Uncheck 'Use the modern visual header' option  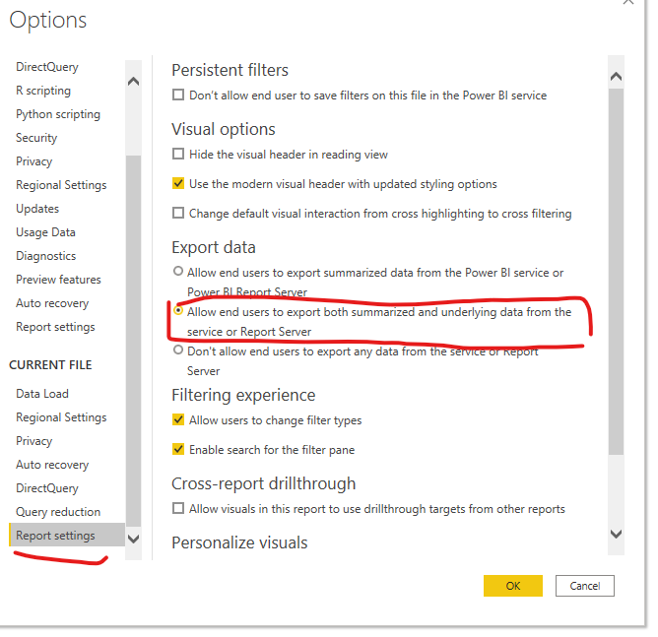[x=178, y=183]
